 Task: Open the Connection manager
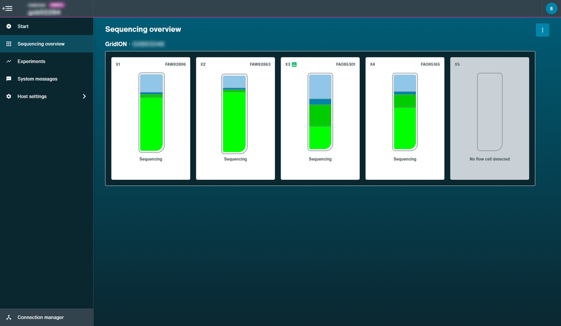coord(47,318)
